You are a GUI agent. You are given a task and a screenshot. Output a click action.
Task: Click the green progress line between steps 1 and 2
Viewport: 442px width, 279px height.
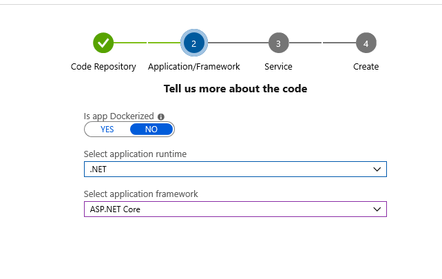[147, 43]
